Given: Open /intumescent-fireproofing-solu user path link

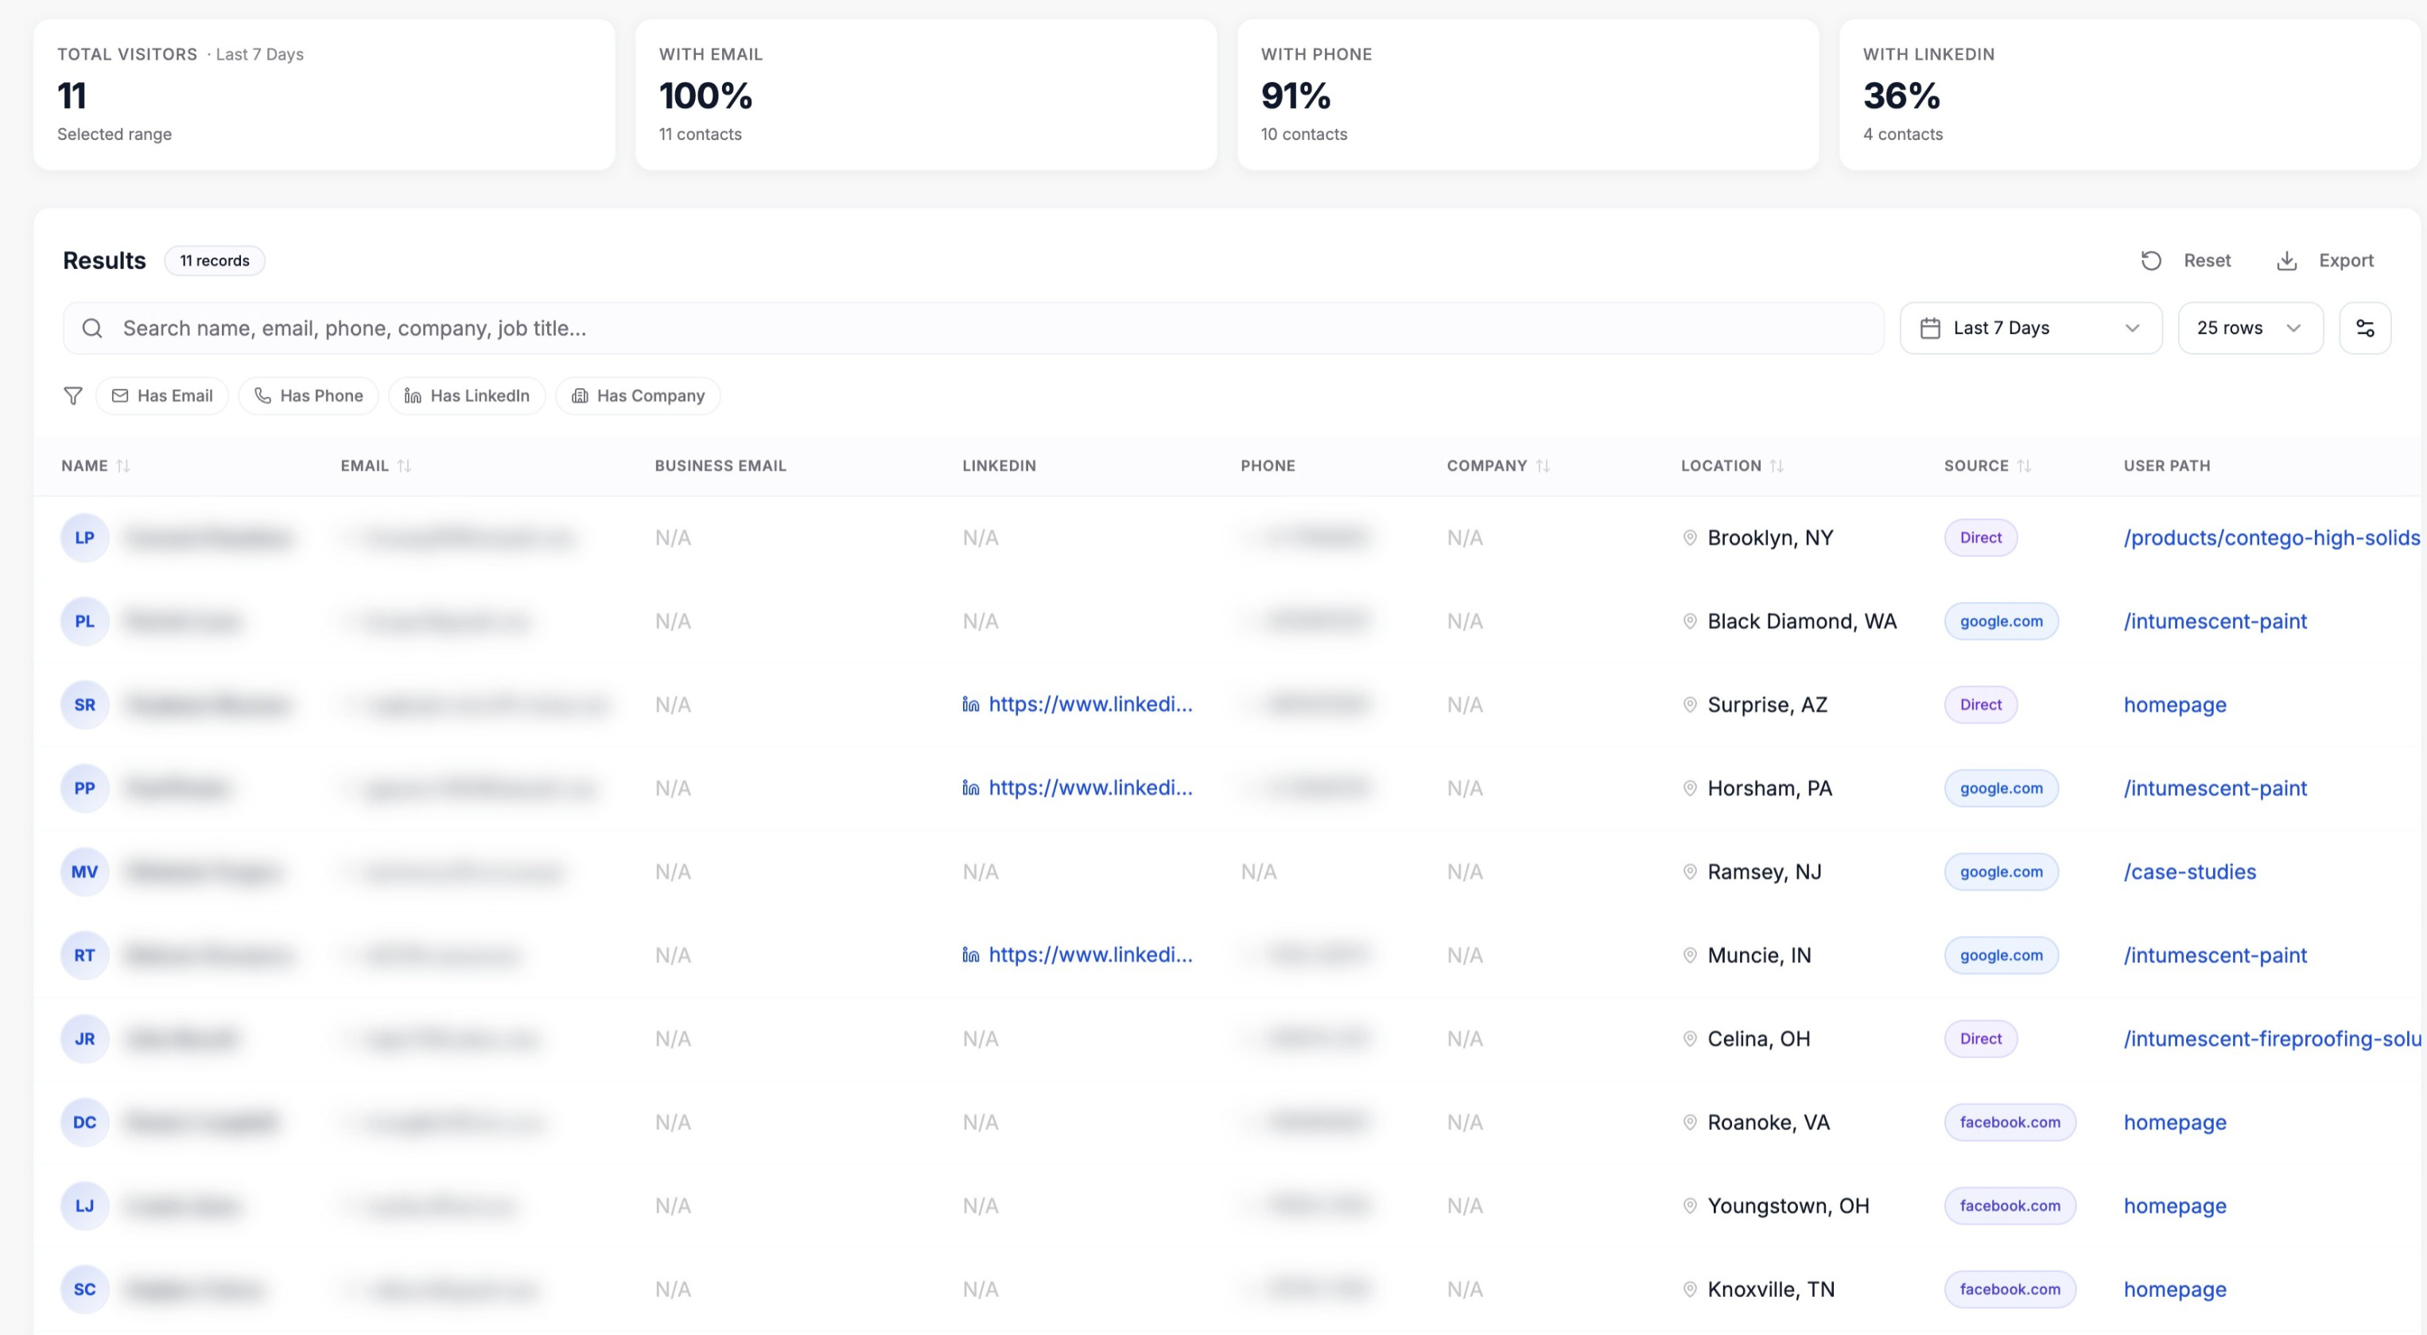Looking at the screenshot, I should coord(2272,1038).
